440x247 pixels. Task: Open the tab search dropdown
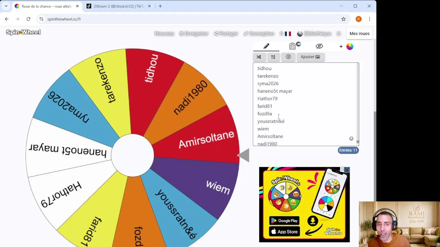pos(6,6)
